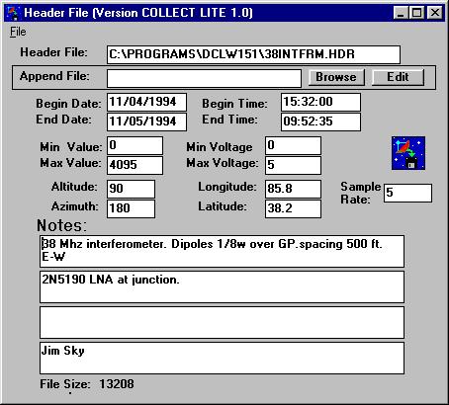Click the app icon in title bar
This screenshot has height=405, width=449.
point(13,13)
